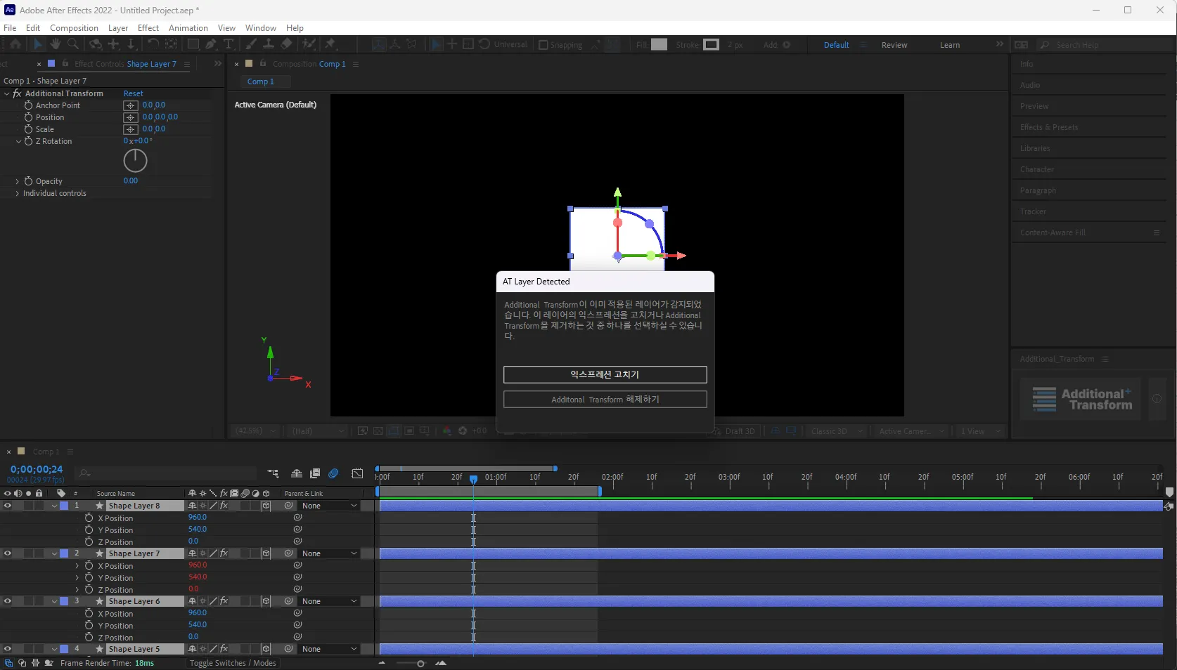Open the Composition menu
Image resolution: width=1177 pixels, height=670 pixels.
(74, 28)
